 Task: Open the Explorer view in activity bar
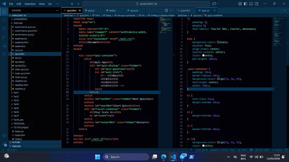[4, 11]
